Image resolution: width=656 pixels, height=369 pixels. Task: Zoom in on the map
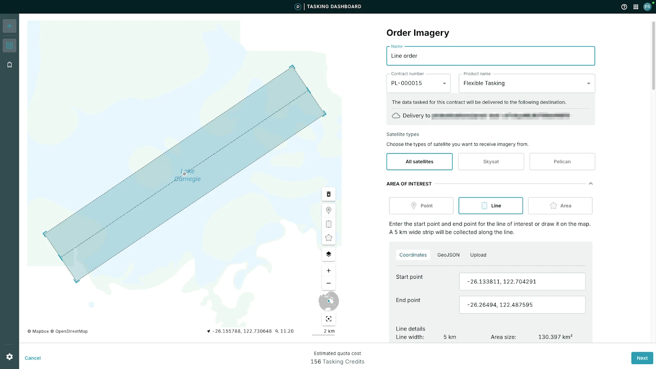pyautogui.click(x=328, y=271)
